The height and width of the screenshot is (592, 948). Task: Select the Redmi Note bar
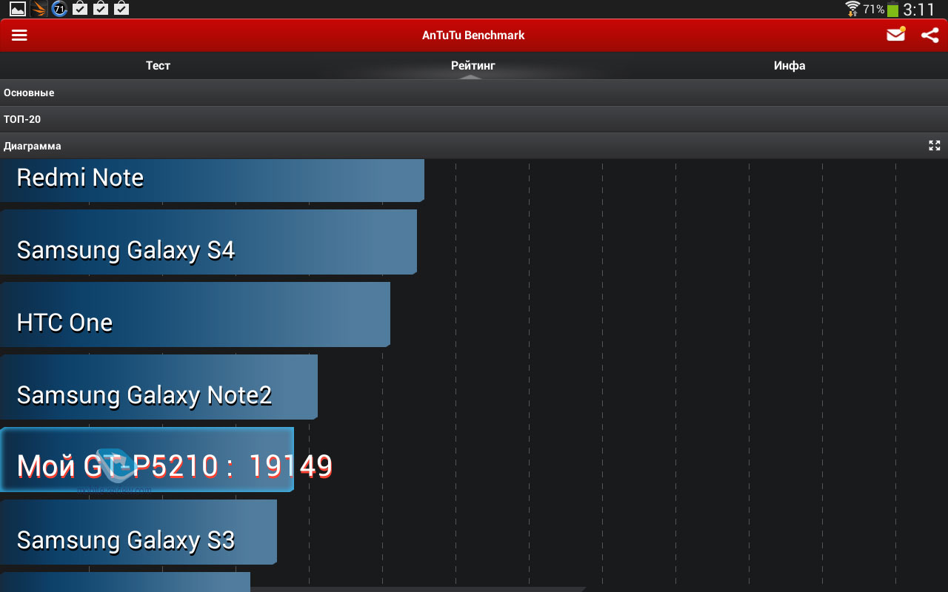coord(212,180)
